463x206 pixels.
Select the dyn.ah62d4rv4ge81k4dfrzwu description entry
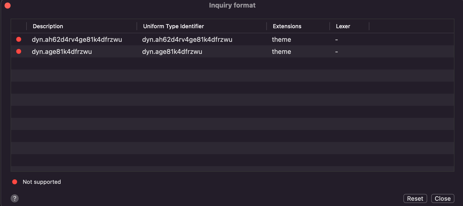pos(77,40)
